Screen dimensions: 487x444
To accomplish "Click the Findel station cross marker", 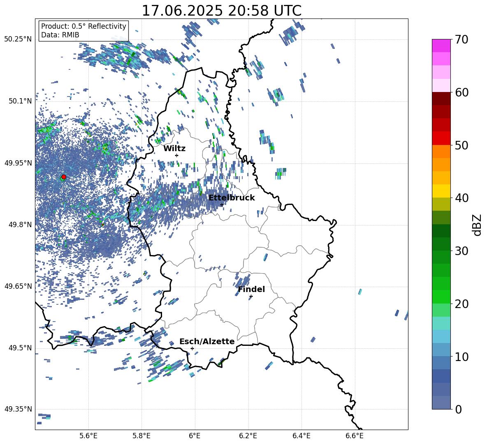I will click(251, 297).
